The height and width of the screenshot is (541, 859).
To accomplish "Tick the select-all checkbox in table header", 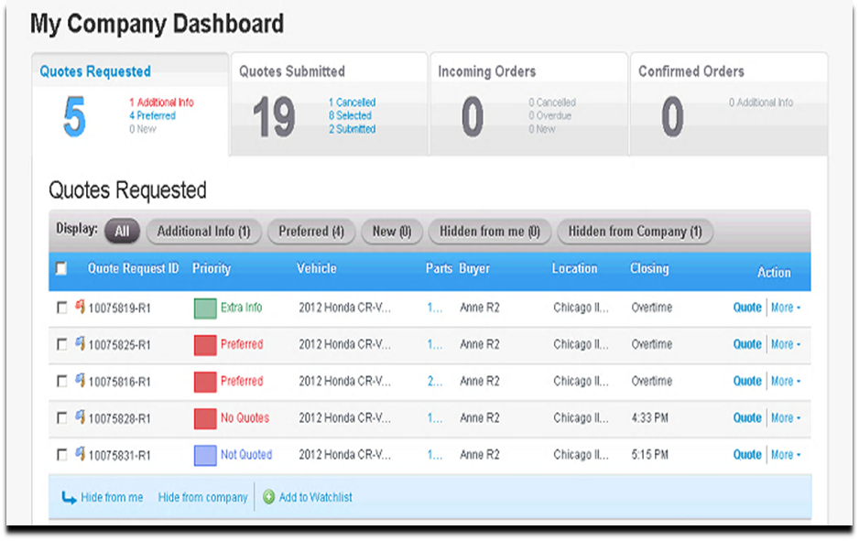I will tap(61, 269).
